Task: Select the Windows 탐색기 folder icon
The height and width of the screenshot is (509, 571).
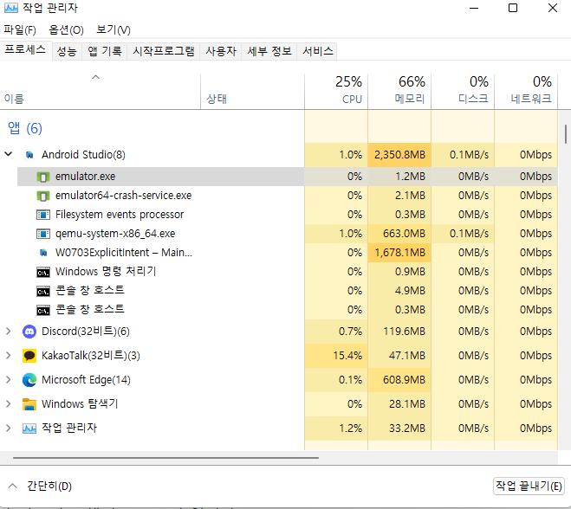Action: pos(29,404)
